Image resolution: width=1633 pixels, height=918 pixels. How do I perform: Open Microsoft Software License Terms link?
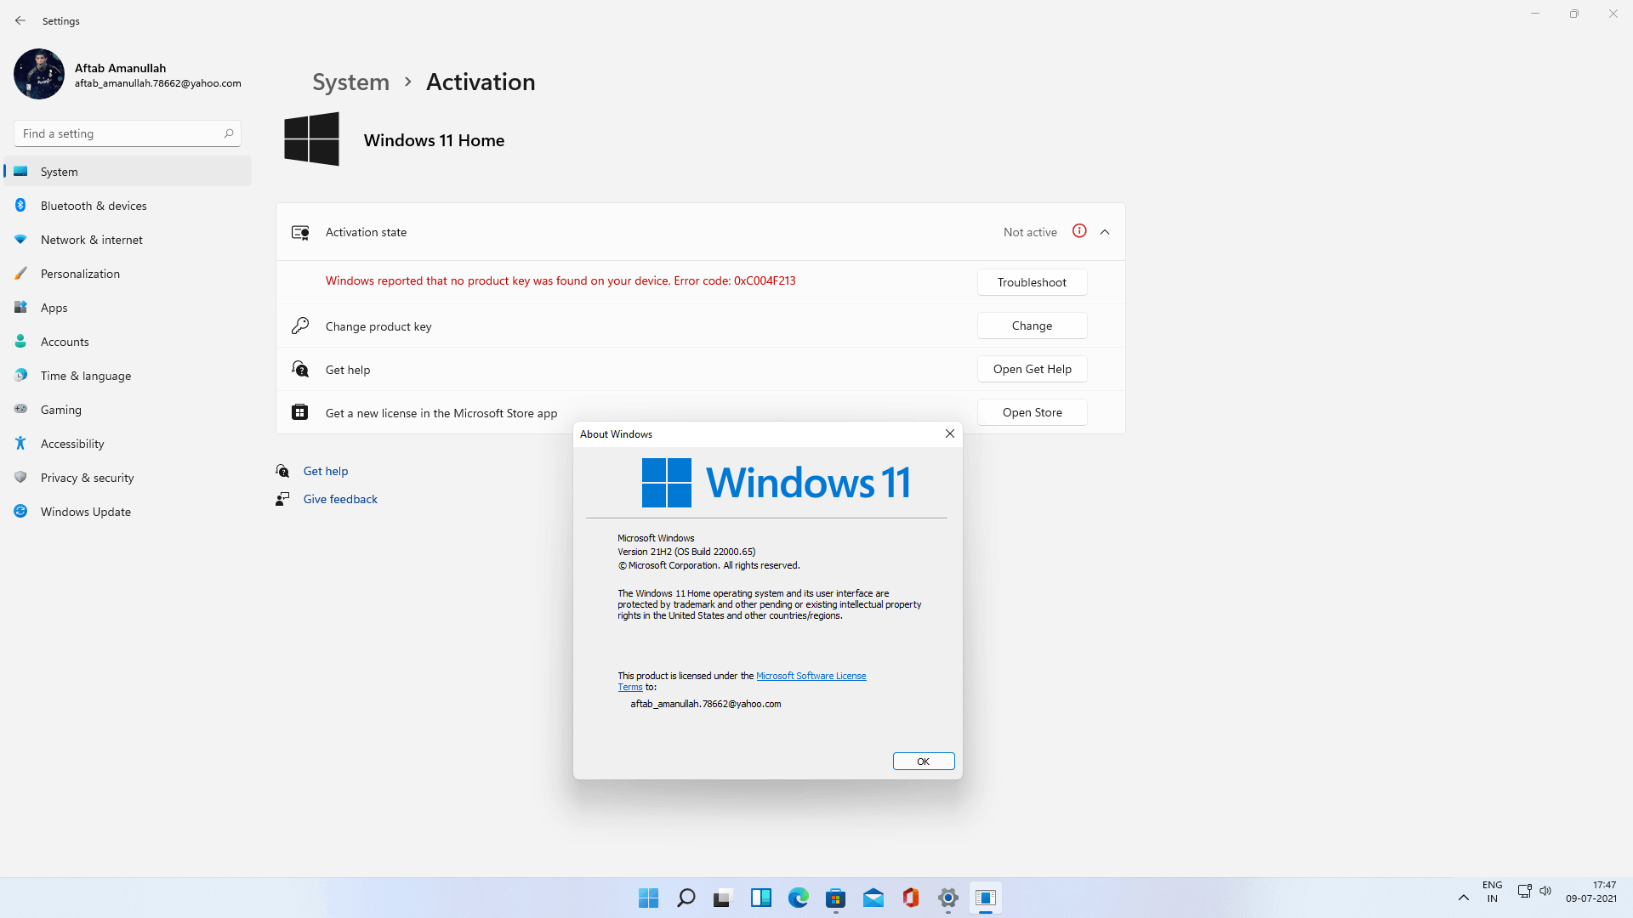click(811, 676)
